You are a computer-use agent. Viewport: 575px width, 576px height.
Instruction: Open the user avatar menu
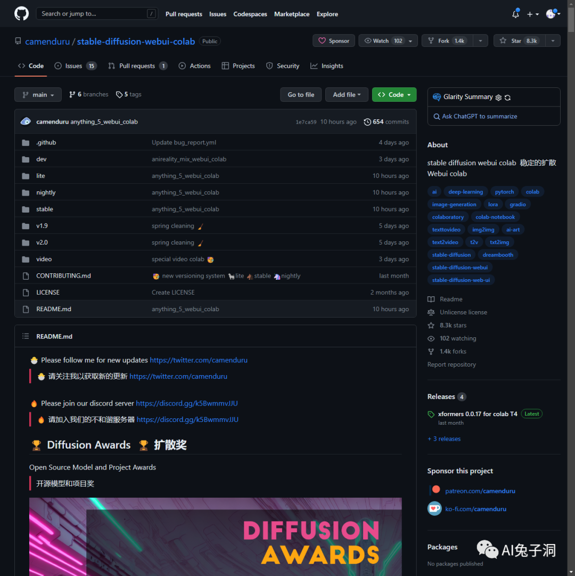(553, 14)
